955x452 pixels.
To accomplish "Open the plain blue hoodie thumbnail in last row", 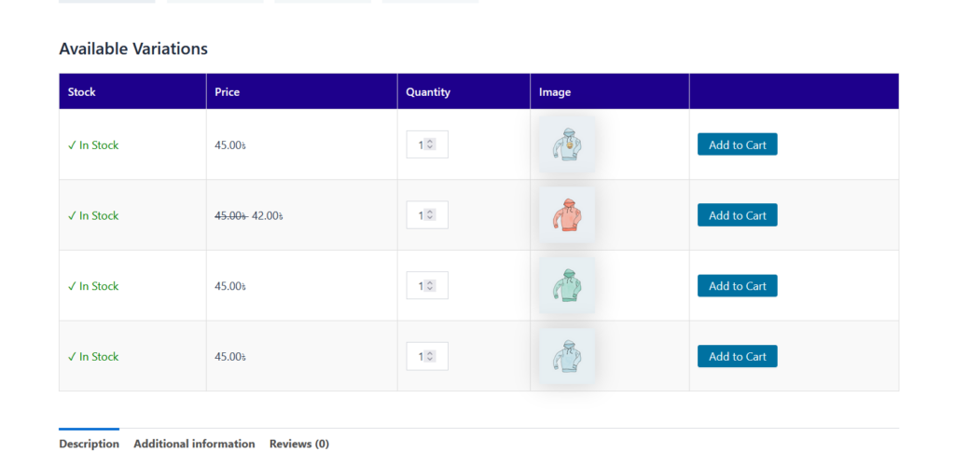I will tap(566, 356).
